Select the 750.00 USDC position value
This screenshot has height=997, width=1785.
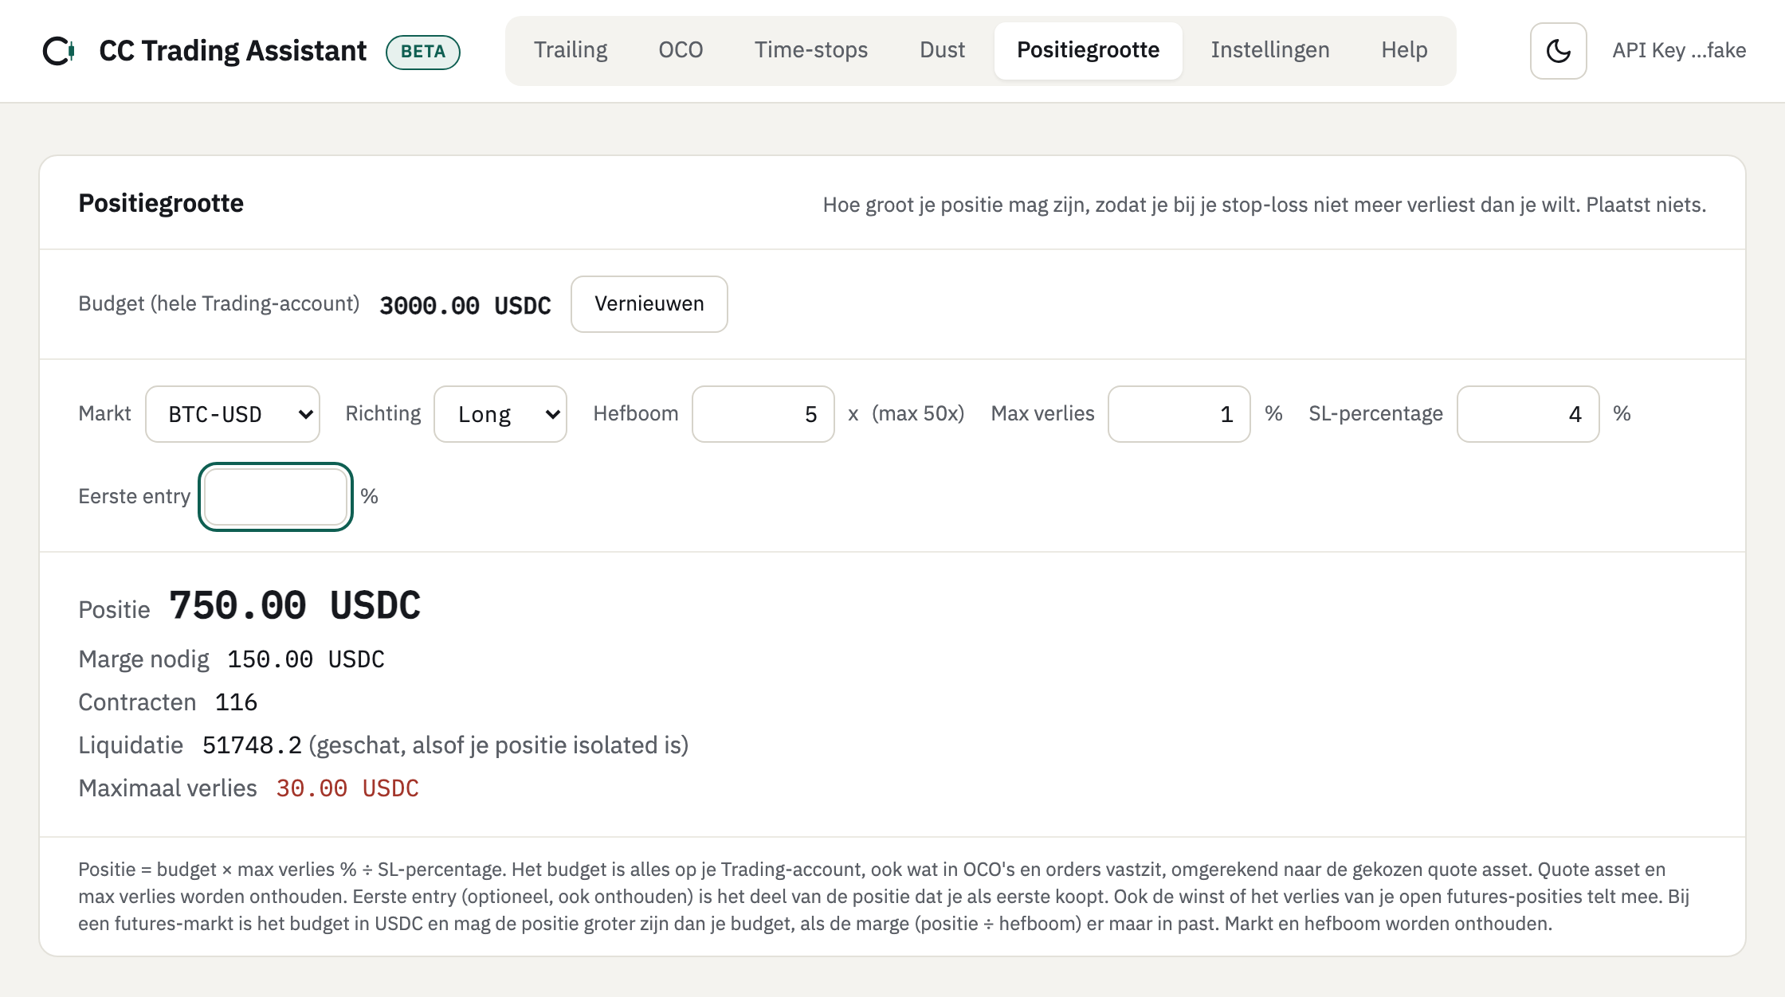click(295, 606)
